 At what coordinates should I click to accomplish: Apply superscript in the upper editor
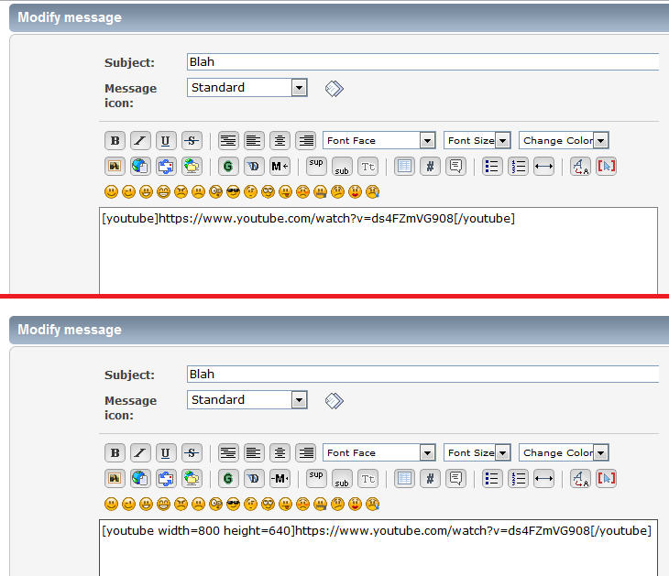316,167
